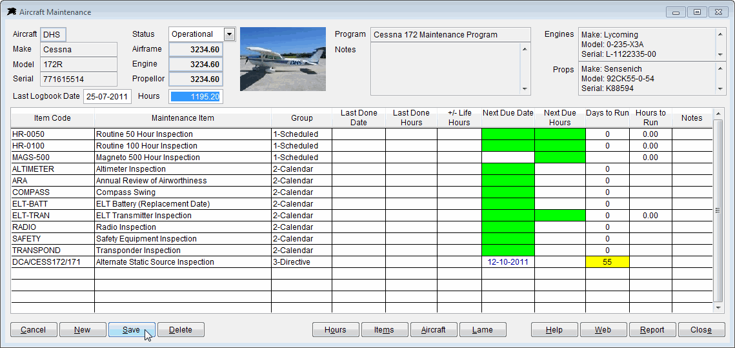The width and height of the screenshot is (735, 348).
Task: Click the Notes box scroll down arrow
Action: [525, 88]
